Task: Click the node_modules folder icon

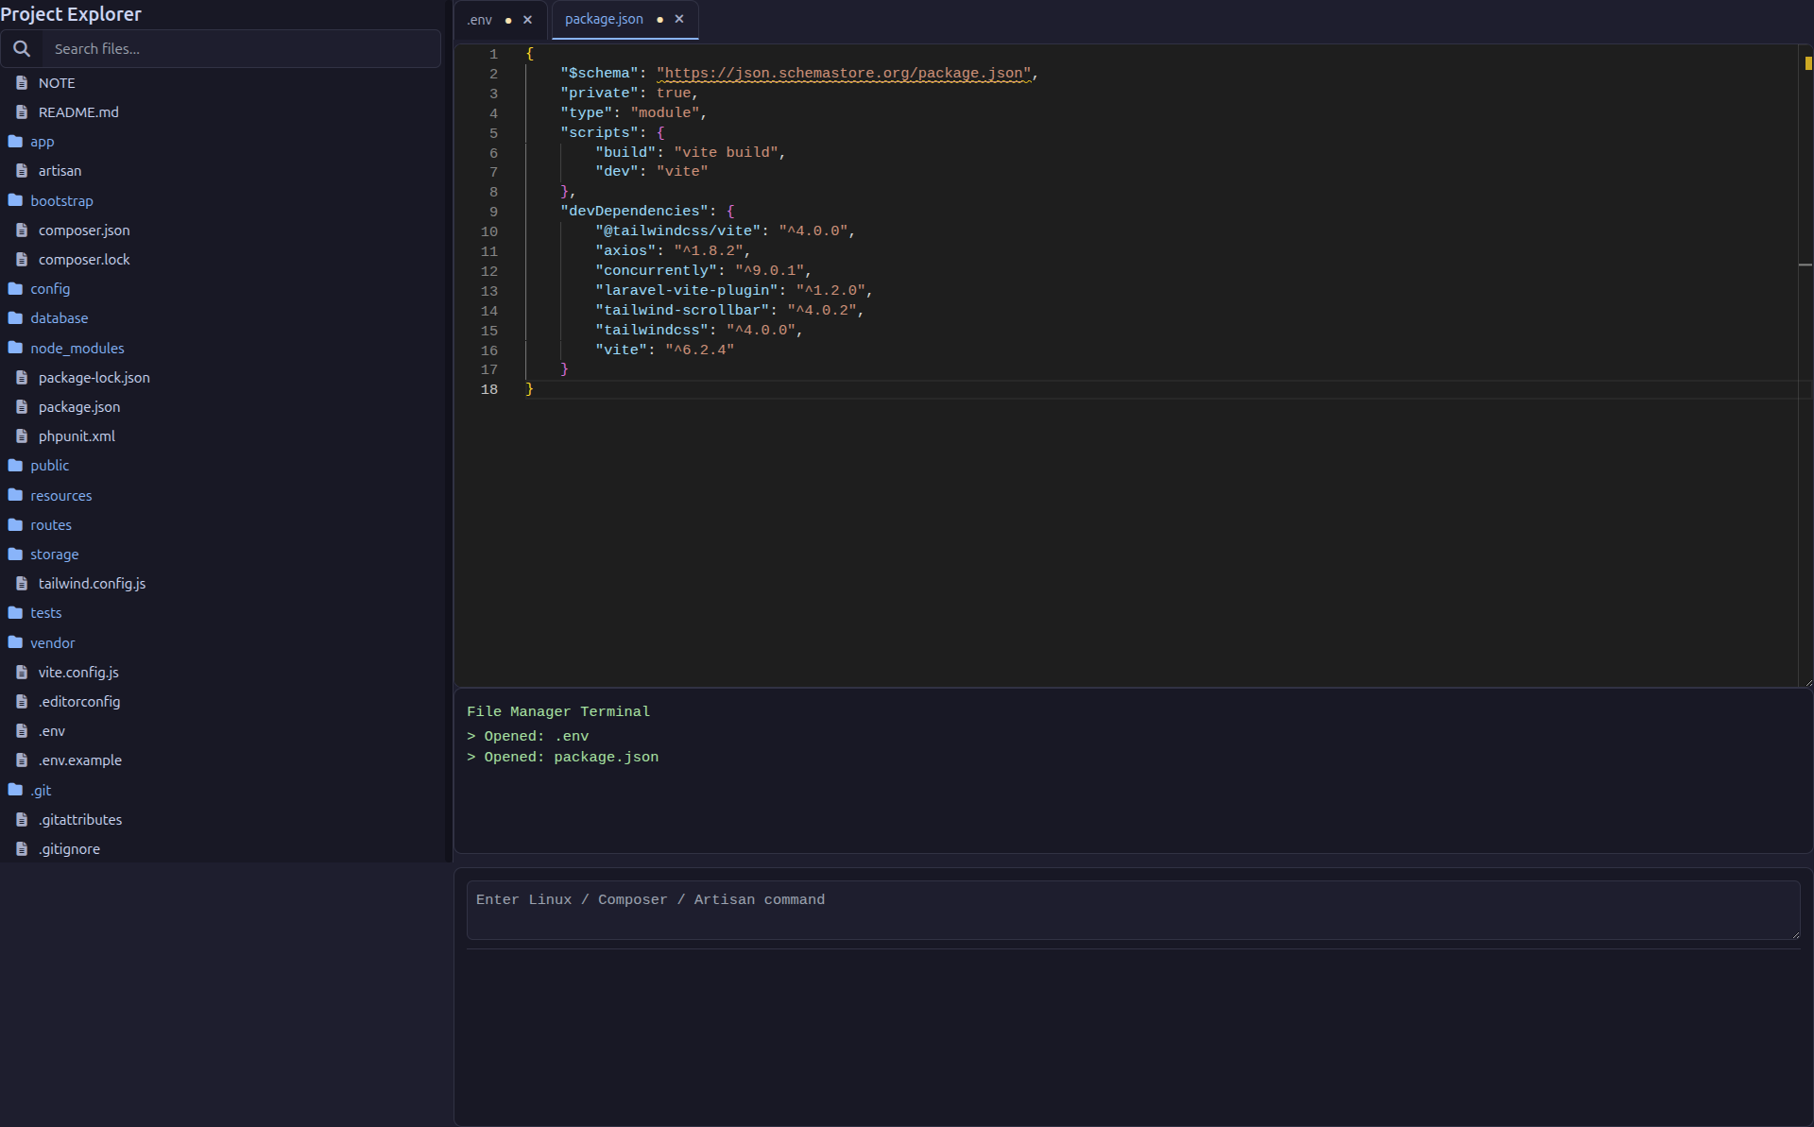Action: pyautogui.click(x=14, y=348)
